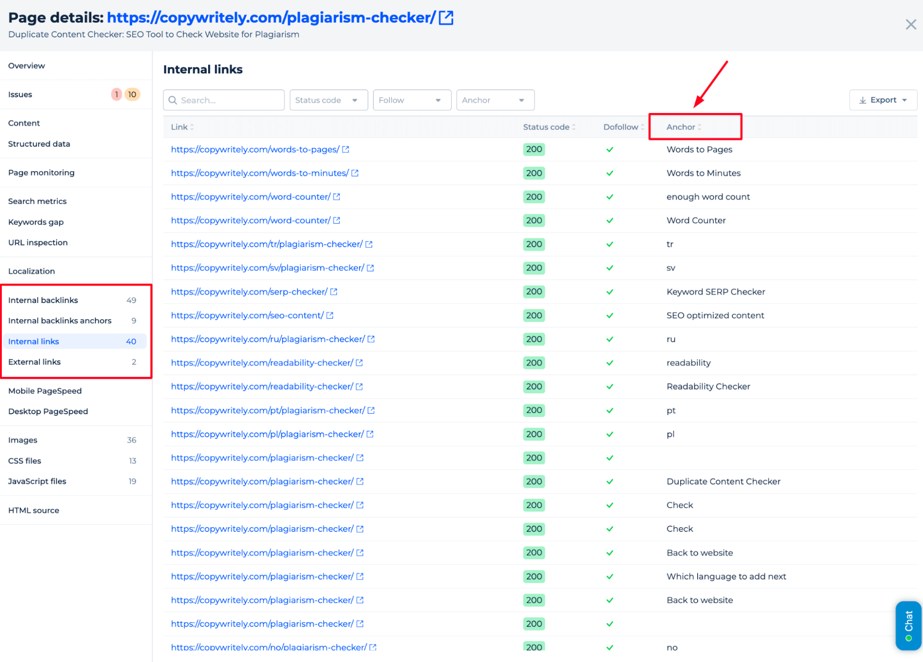Screen dimensions: 923x662
Task: Open words-to-pages URL link
Action: [255, 149]
